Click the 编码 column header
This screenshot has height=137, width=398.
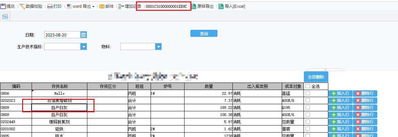pyautogui.click(x=16, y=86)
